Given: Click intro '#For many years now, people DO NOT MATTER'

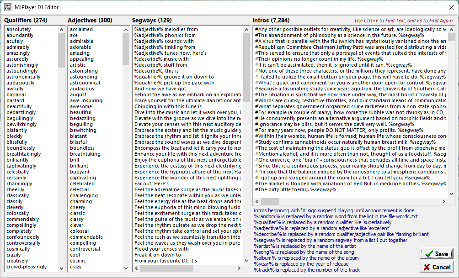Looking at the screenshot, I should pos(339,131).
